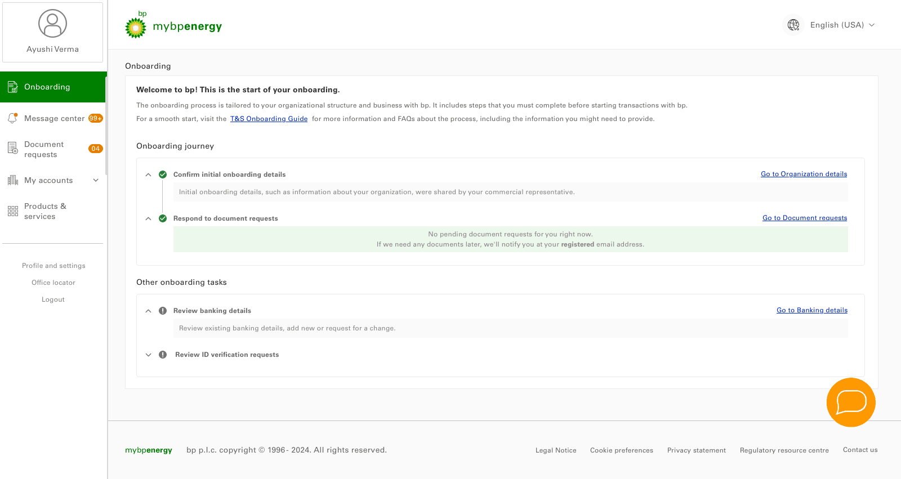Collapse the Review banking details section
This screenshot has height=479, width=901.
[x=148, y=311]
